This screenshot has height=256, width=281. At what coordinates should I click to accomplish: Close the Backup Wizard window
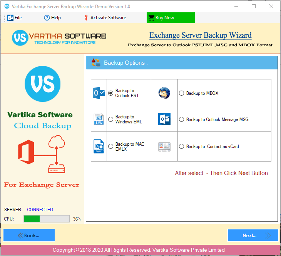pos(271,6)
